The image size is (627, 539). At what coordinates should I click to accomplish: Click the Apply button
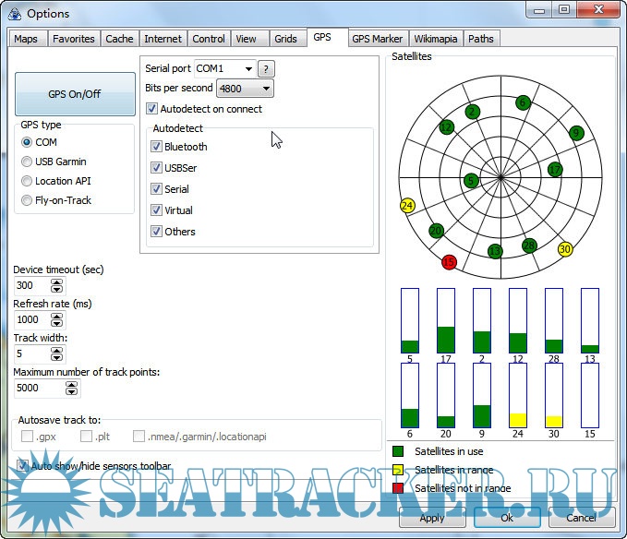coord(432,518)
